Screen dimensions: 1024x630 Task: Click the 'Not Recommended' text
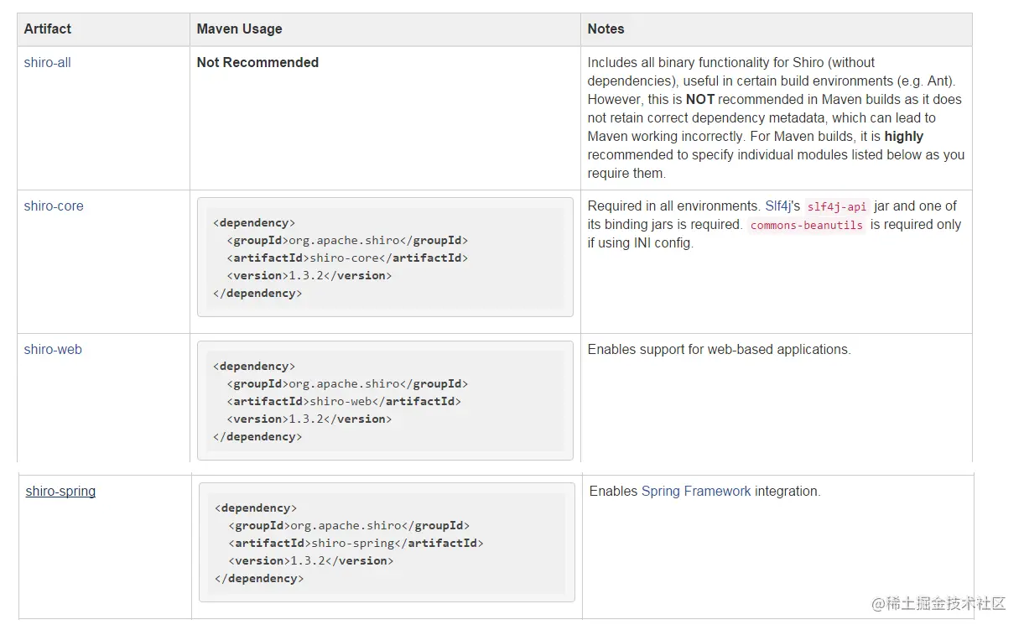(257, 62)
